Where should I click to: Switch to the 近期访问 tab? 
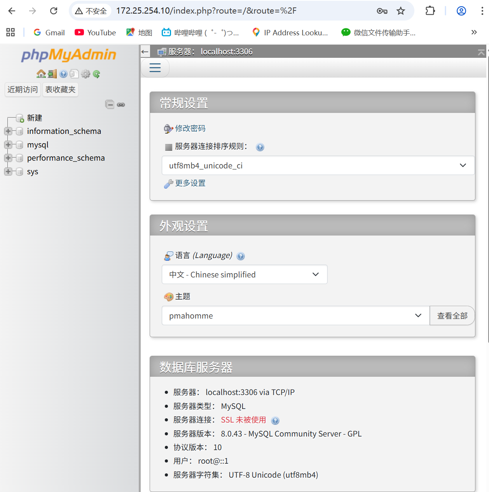click(x=23, y=90)
